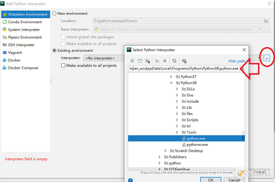Viewport: 275px width, 182px height.
Task: Expand the Tools folder
Action: coord(177,132)
